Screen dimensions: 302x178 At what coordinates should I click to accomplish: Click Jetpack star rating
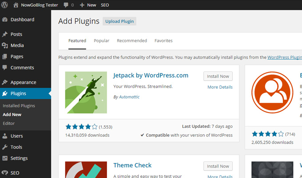[81, 127]
